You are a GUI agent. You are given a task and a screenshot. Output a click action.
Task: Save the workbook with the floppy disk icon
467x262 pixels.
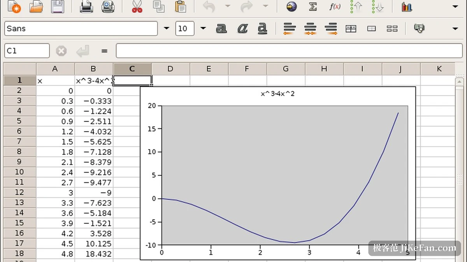point(58,7)
